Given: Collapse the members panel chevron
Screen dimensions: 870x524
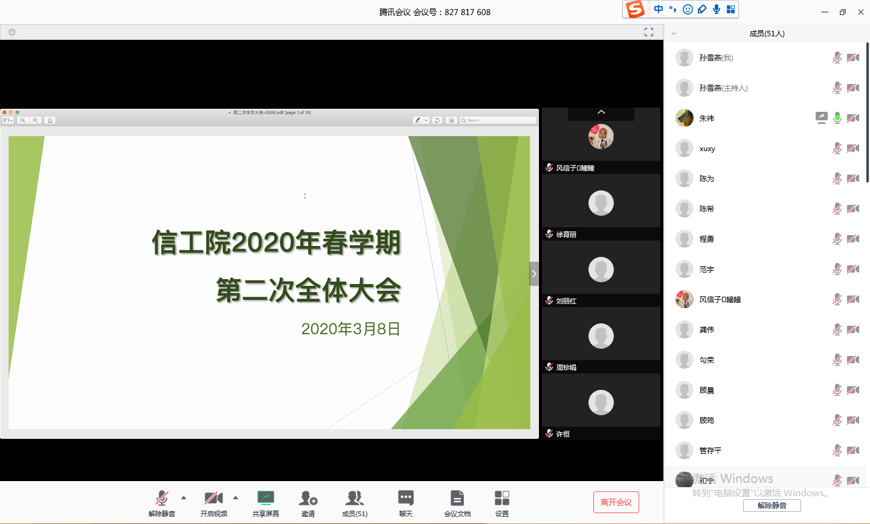Looking at the screenshot, I should [674, 34].
